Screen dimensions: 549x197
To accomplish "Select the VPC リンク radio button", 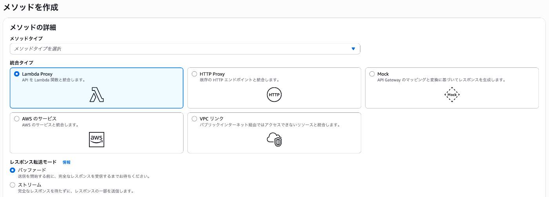I will (x=194, y=118).
